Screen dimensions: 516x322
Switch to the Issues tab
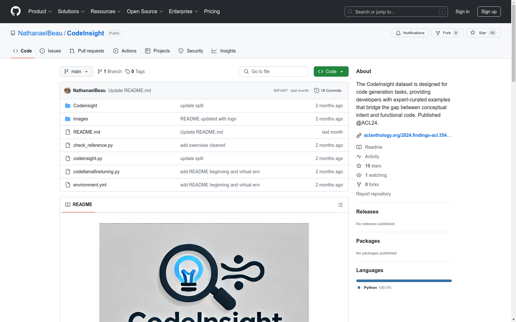[50, 51]
